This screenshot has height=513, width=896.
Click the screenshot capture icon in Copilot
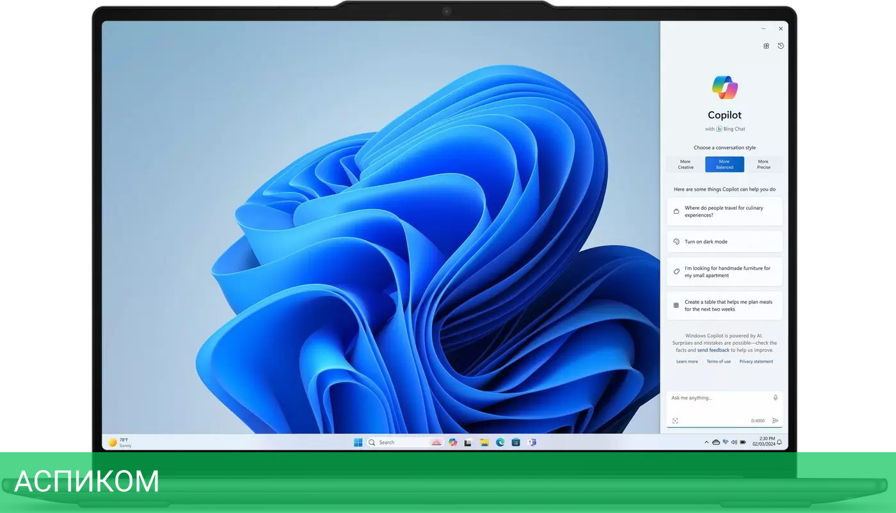pos(675,421)
